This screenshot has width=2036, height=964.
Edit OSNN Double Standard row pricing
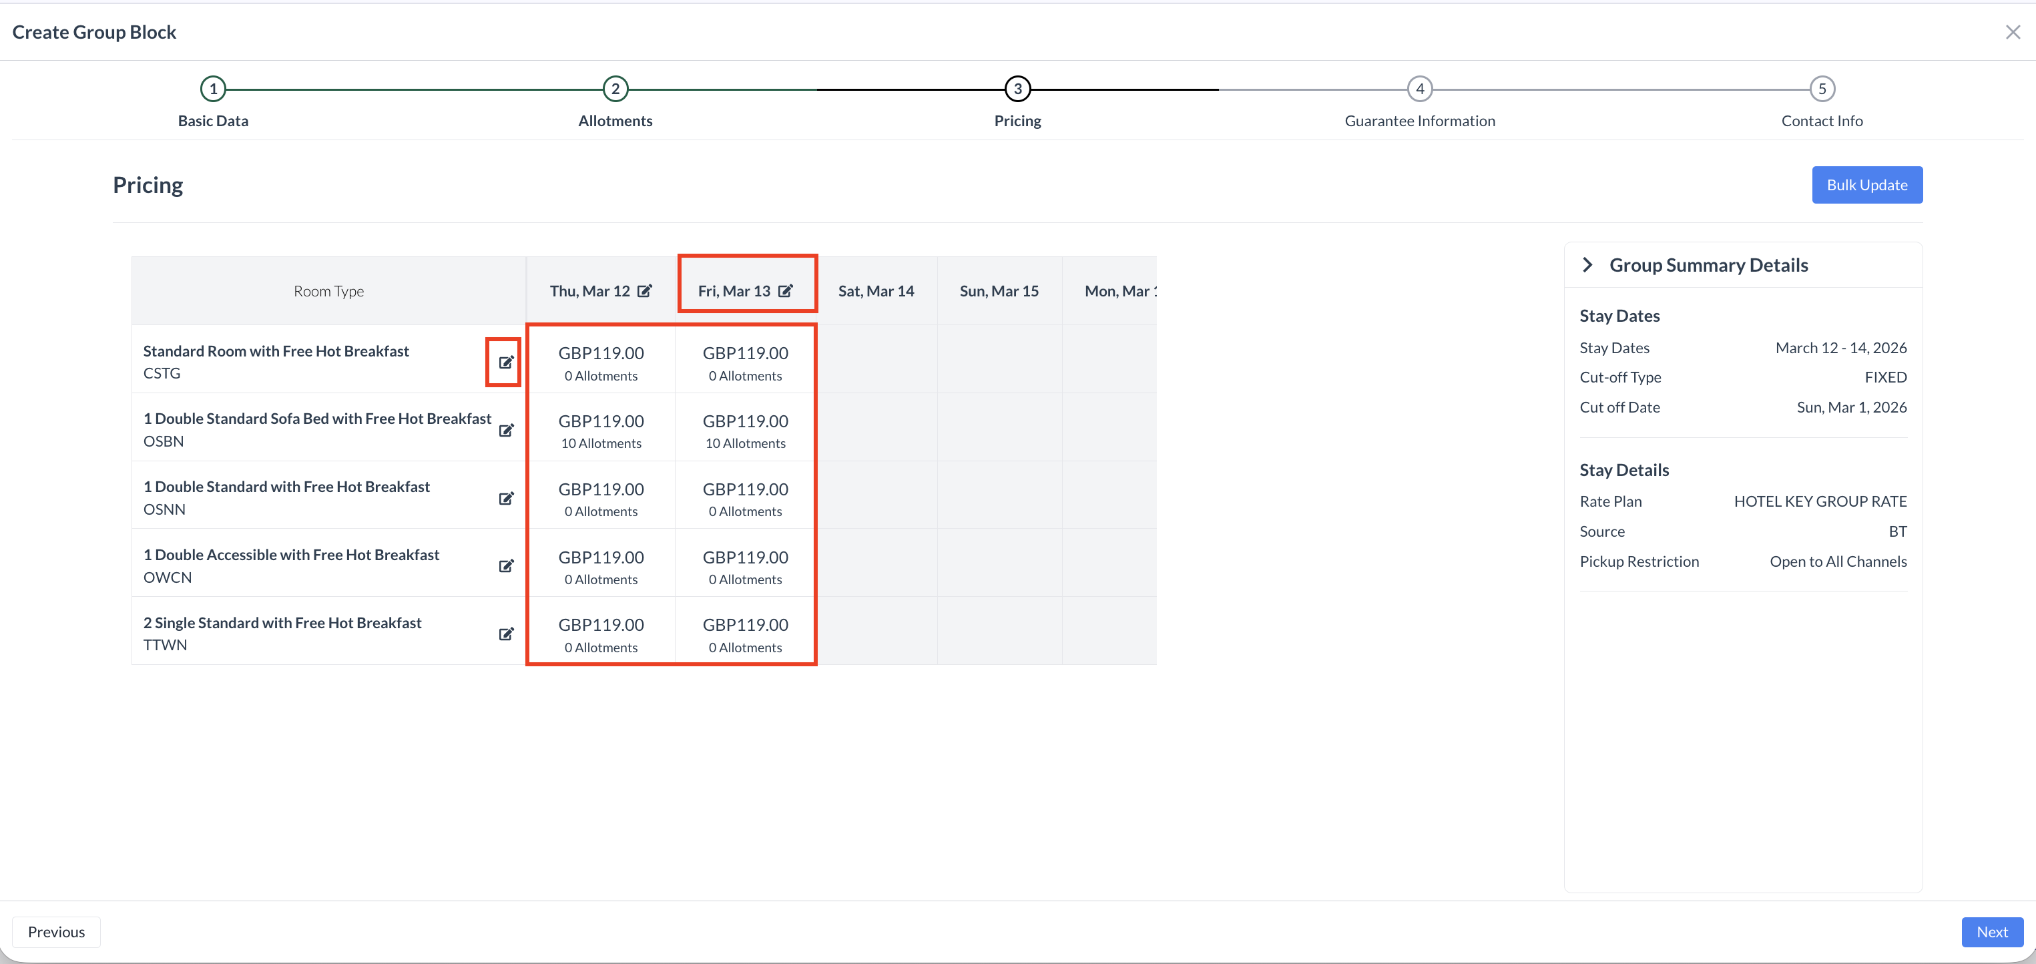506,498
